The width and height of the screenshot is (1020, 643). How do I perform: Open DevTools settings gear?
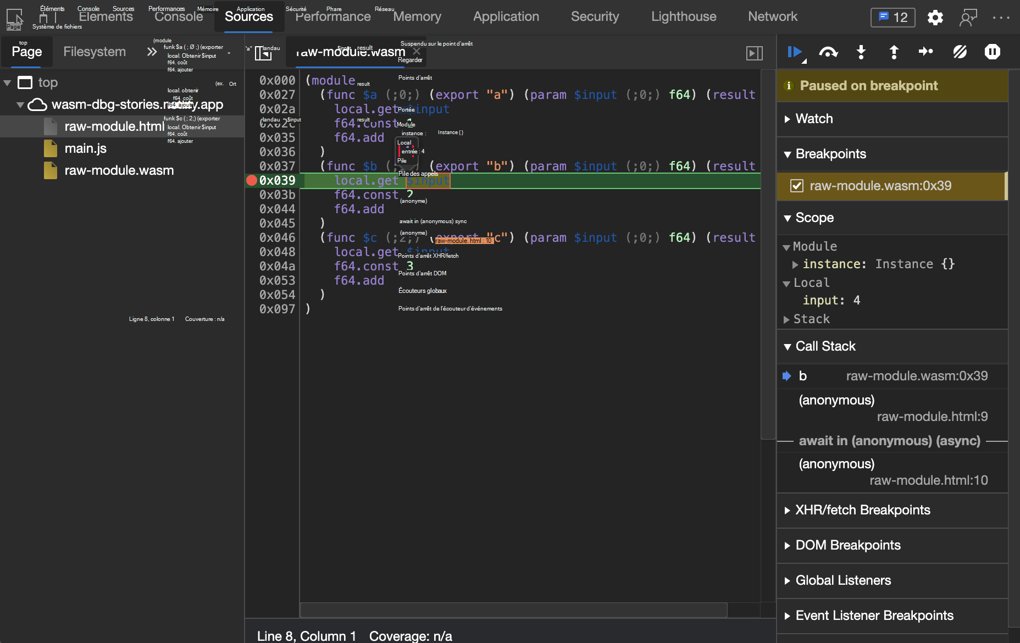point(935,18)
